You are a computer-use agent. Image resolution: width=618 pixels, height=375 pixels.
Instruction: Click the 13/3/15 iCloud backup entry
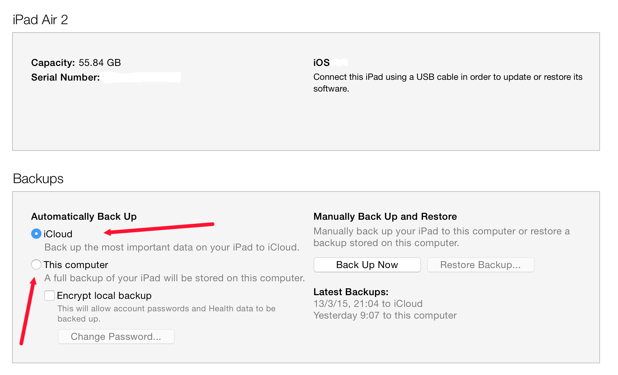pos(368,304)
